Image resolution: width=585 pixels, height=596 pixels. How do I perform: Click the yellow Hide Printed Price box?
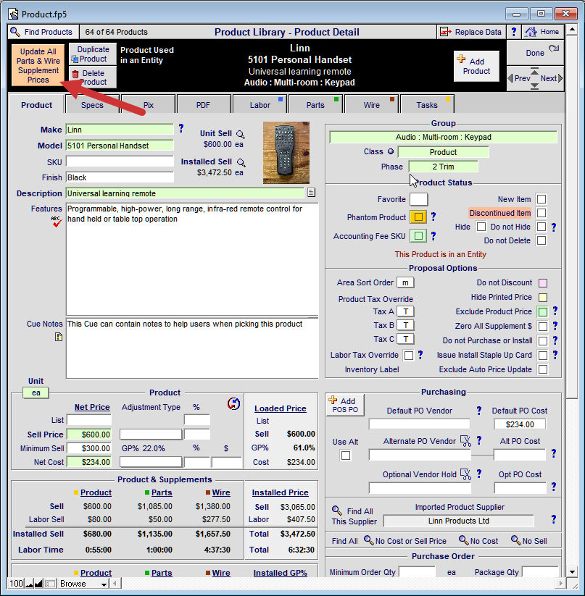[543, 297]
